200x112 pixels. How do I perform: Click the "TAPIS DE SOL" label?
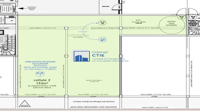click(x=106, y=6)
